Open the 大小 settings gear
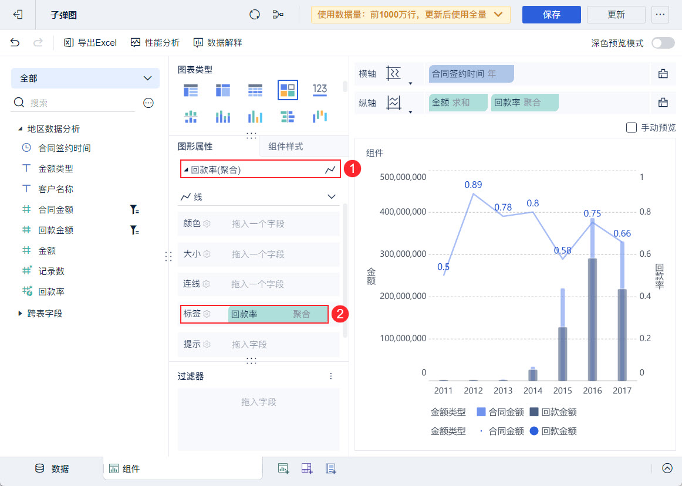 (x=207, y=254)
